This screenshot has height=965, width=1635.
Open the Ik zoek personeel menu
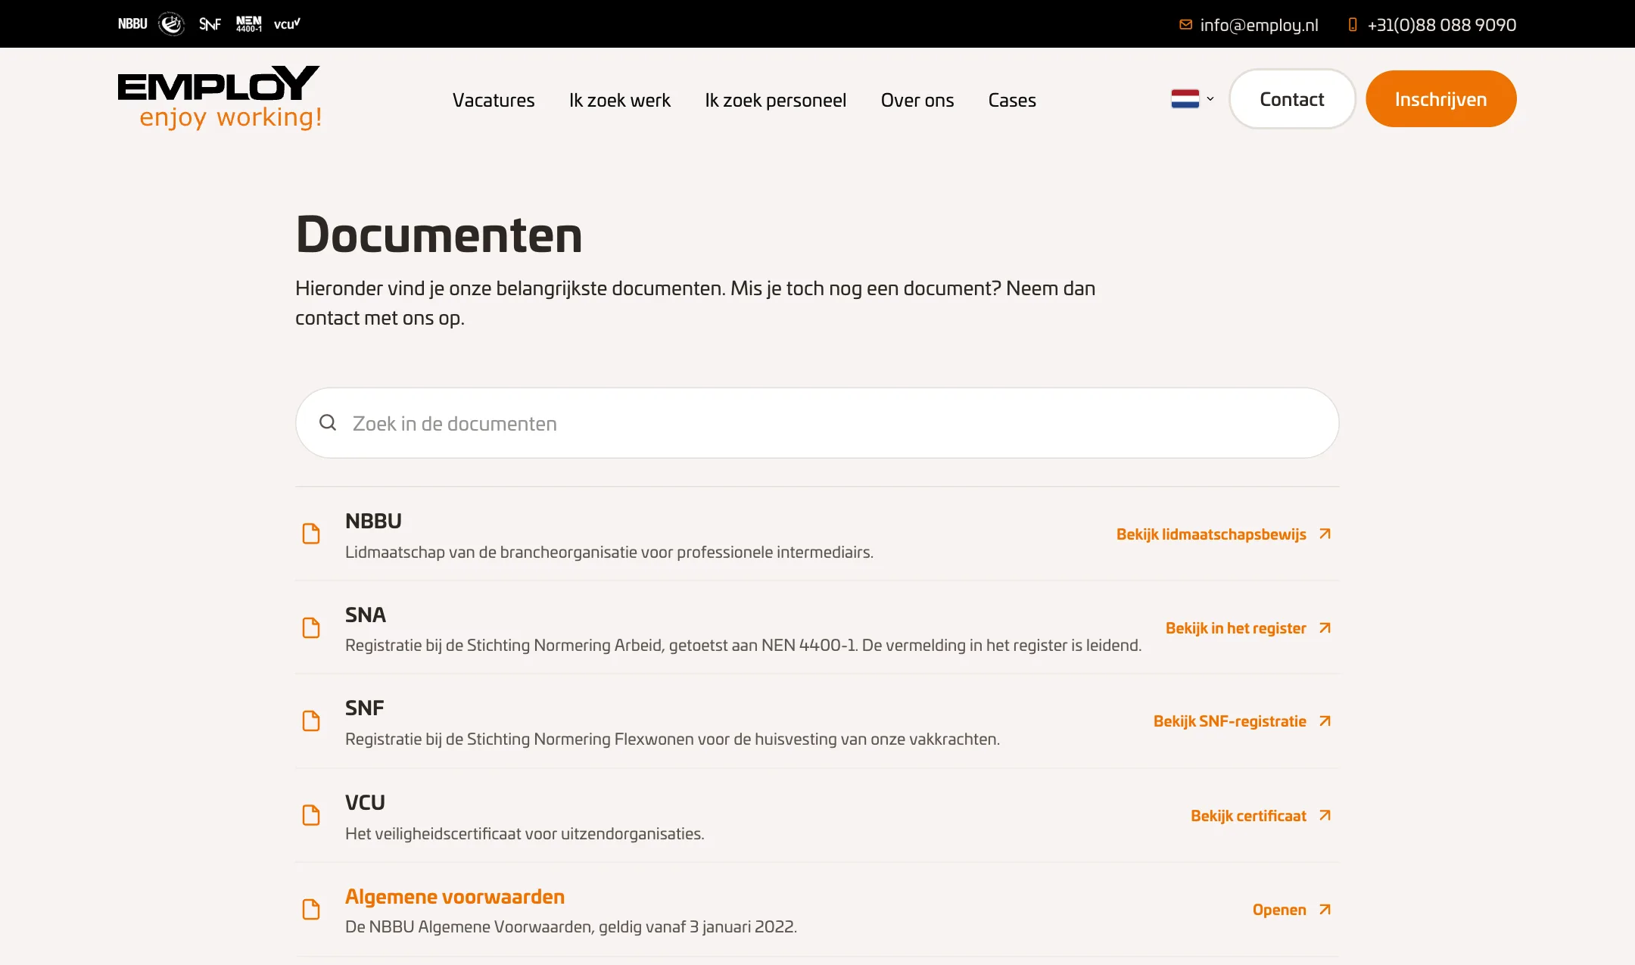click(x=776, y=100)
